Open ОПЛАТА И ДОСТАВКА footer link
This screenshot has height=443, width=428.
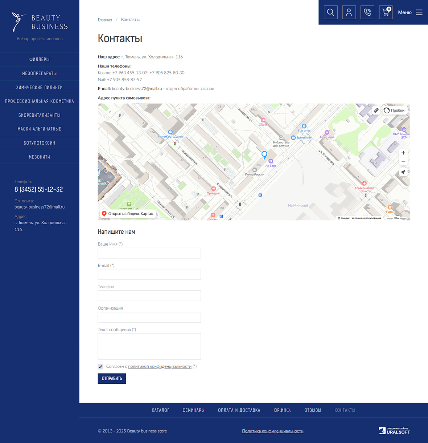(x=239, y=410)
